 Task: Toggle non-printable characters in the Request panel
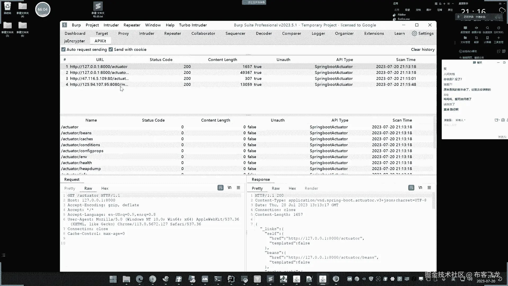[229, 187]
